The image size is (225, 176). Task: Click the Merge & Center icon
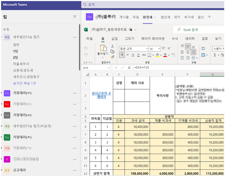click(203, 55)
